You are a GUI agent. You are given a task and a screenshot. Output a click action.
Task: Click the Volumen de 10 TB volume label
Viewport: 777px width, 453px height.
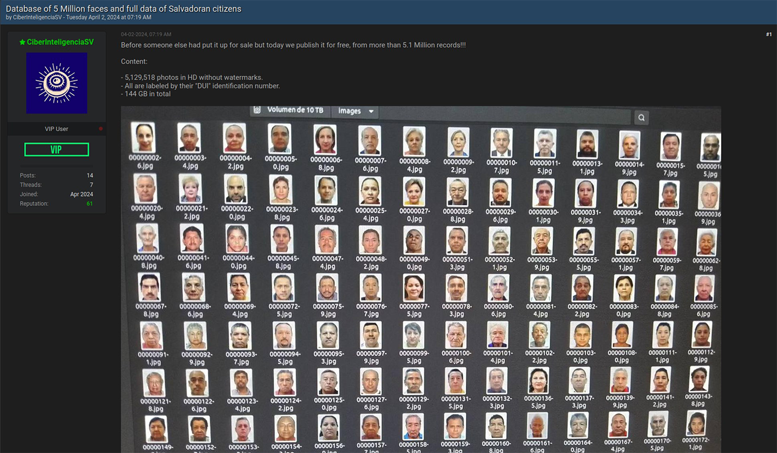[295, 110]
